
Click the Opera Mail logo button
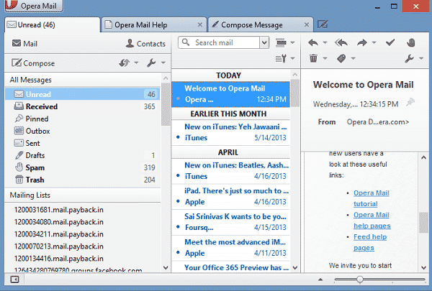click(x=34, y=6)
